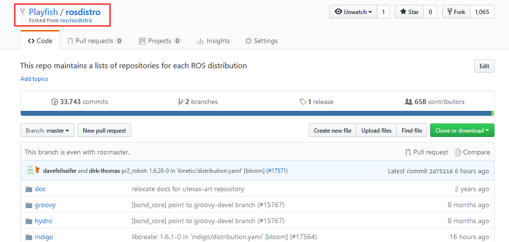509x242 pixels.
Task: Click the folder icon beside doc
Action: [x=29, y=189]
